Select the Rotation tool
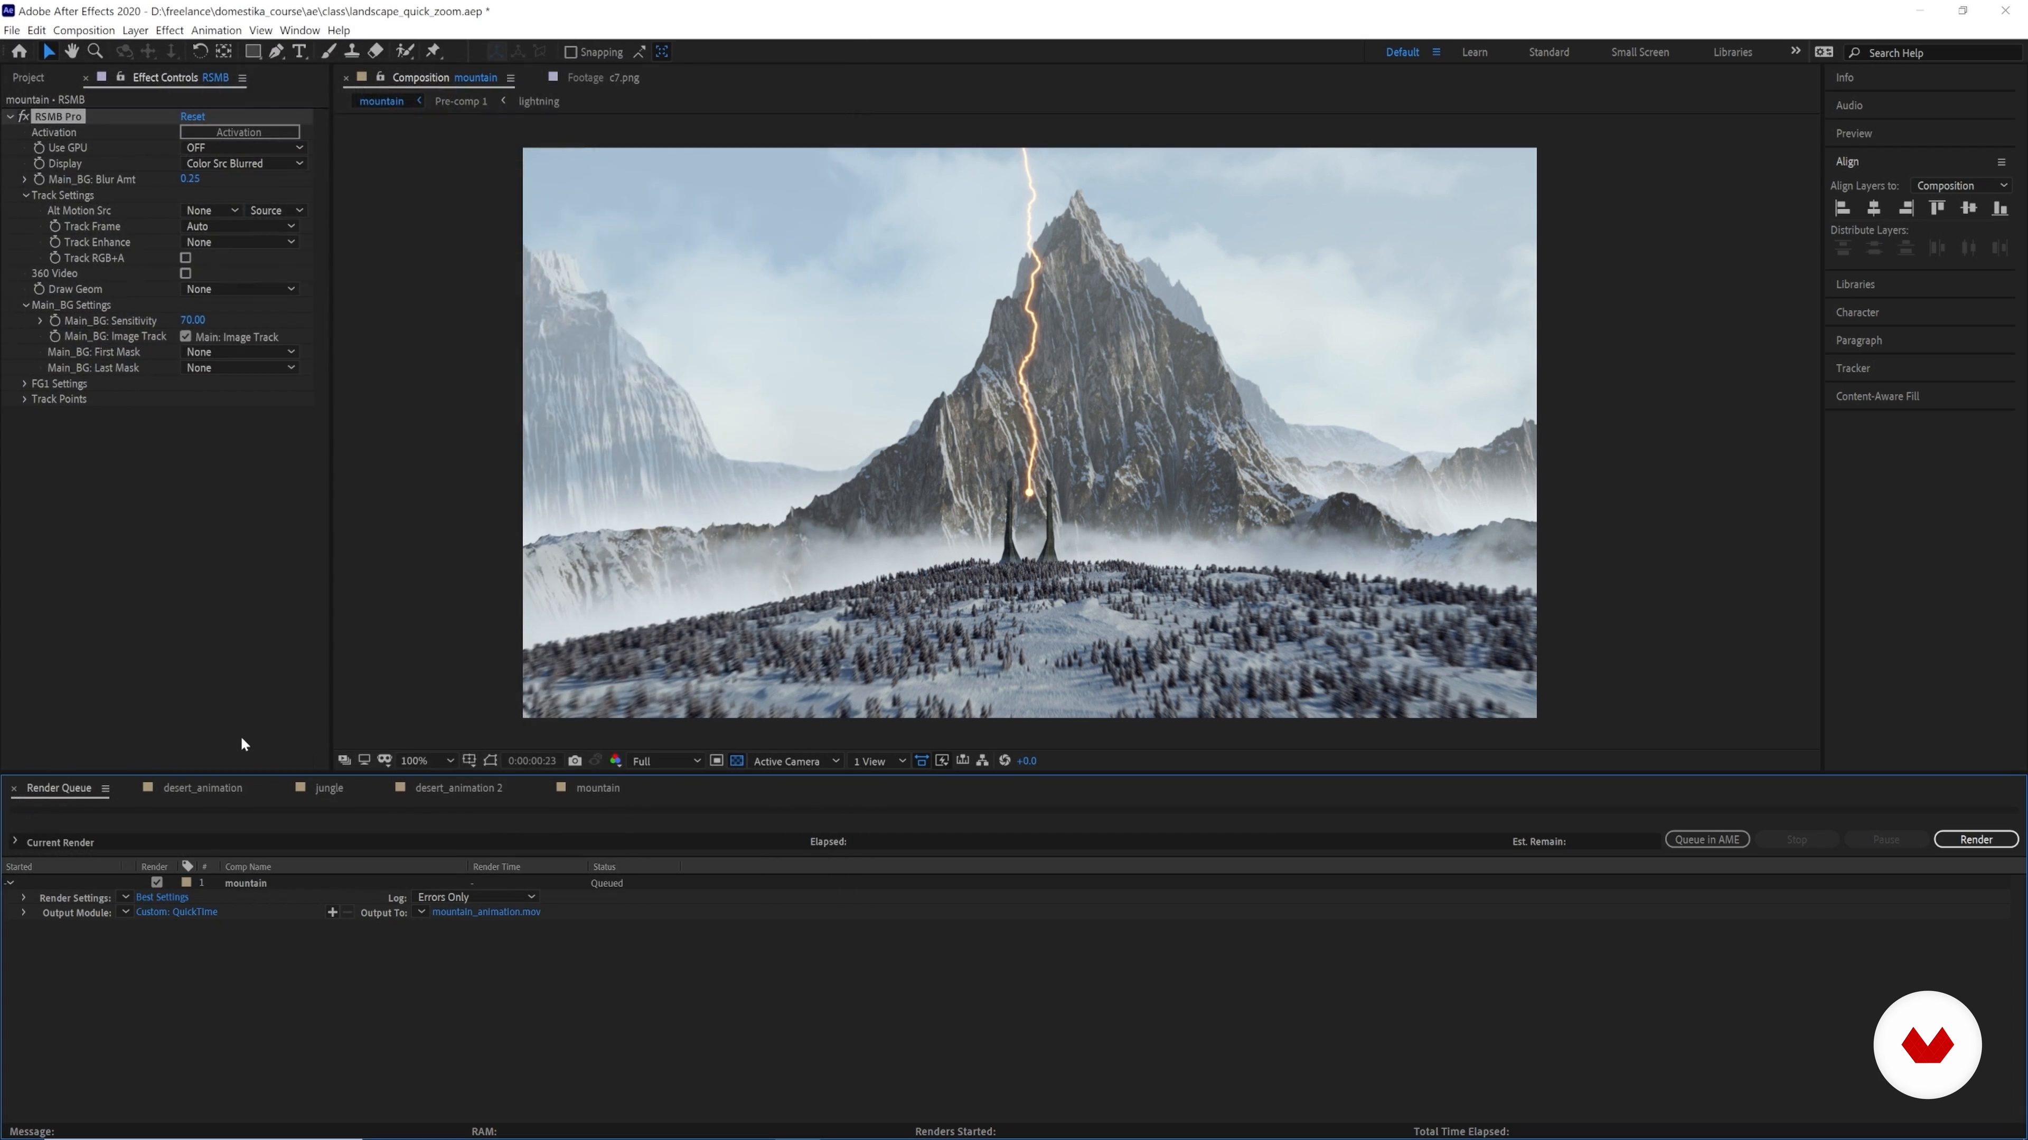This screenshot has height=1140, width=2028. pyautogui.click(x=200, y=52)
